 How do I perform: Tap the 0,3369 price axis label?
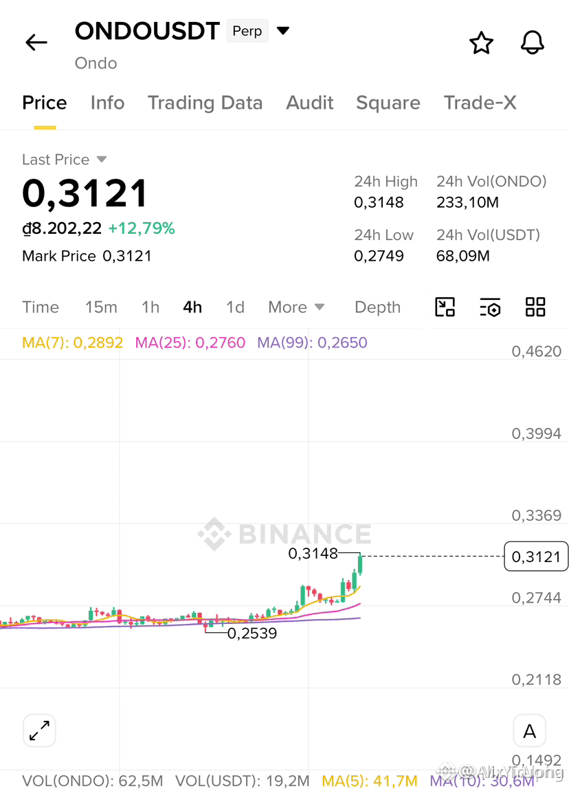(x=536, y=515)
